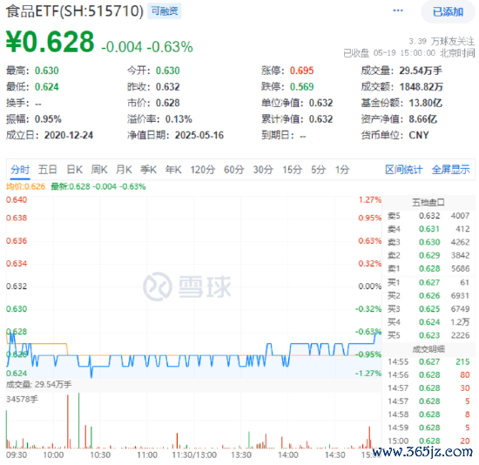This screenshot has width=479, height=465.
Task: Click the 34578手 volume label
Action: pos(22,400)
